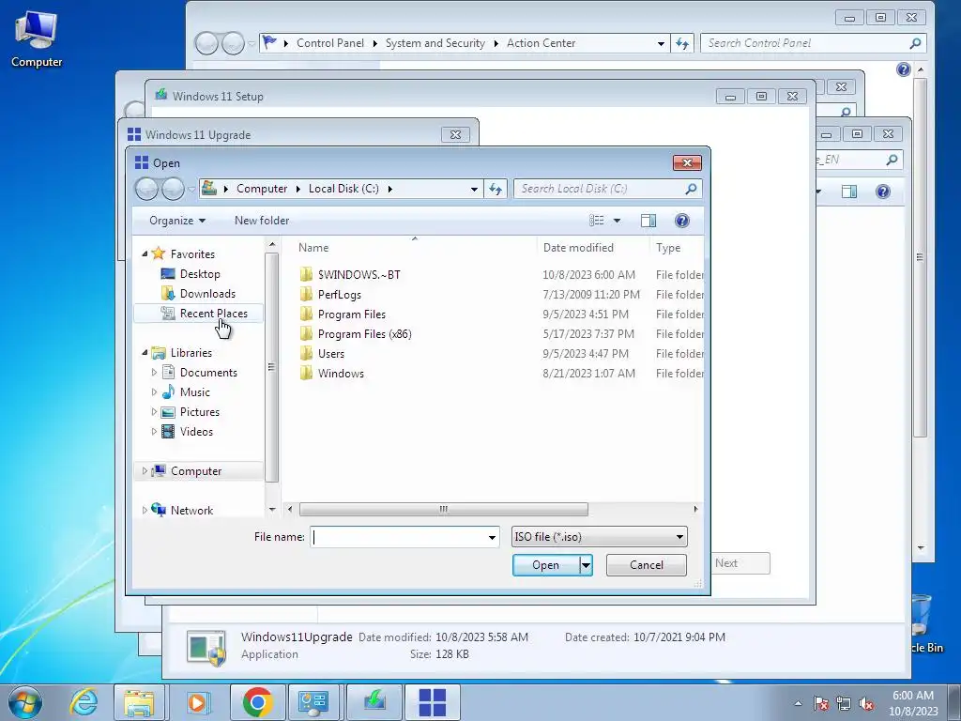Click New folder button

pyautogui.click(x=262, y=221)
